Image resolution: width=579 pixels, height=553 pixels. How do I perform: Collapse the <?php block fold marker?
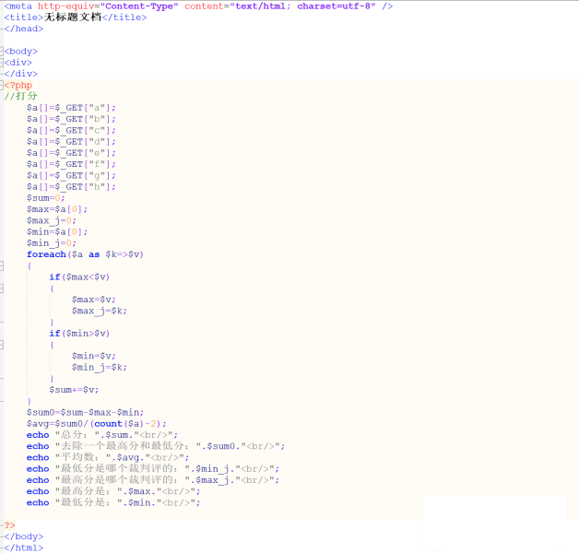3,85
